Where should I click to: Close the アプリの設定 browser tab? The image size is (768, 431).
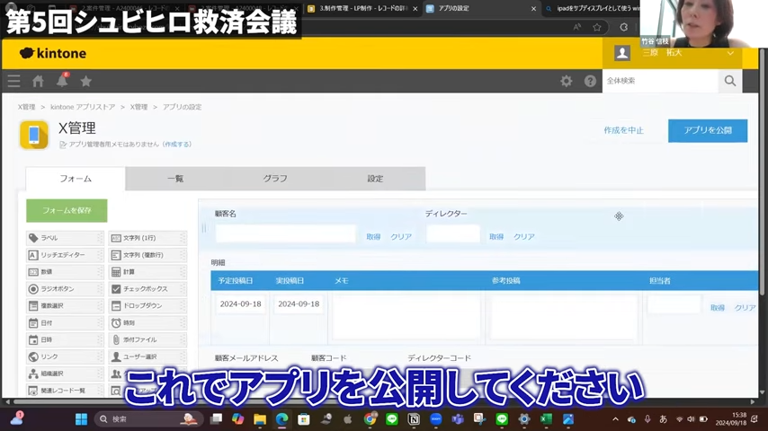[533, 9]
